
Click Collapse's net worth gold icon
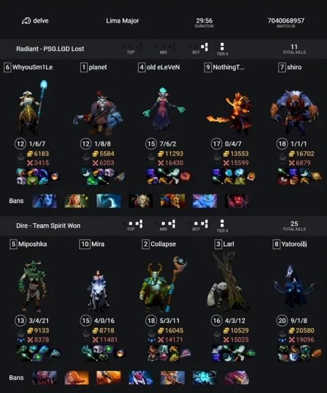click(161, 330)
